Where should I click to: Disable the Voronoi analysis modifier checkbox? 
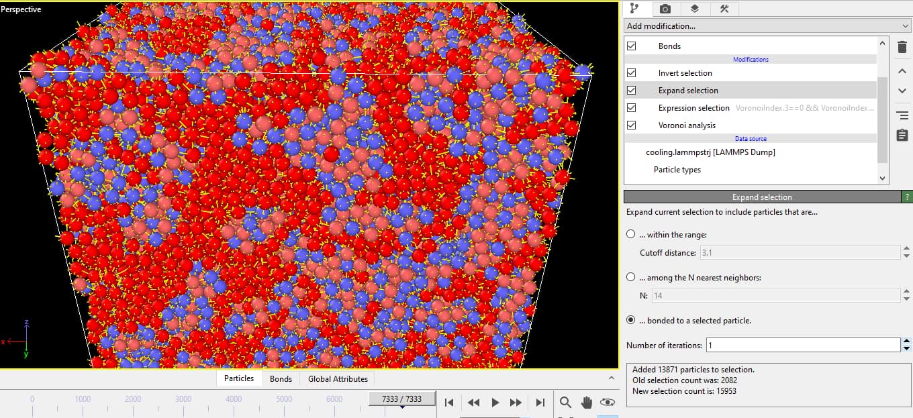click(631, 125)
